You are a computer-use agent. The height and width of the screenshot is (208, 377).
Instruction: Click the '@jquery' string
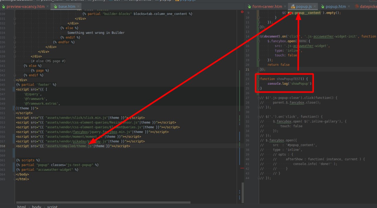coord(32,94)
